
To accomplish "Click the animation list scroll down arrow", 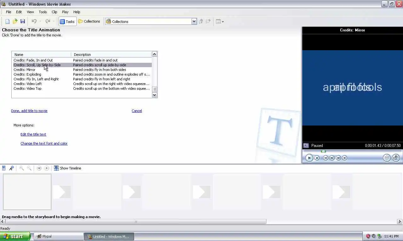I will tap(154, 95).
